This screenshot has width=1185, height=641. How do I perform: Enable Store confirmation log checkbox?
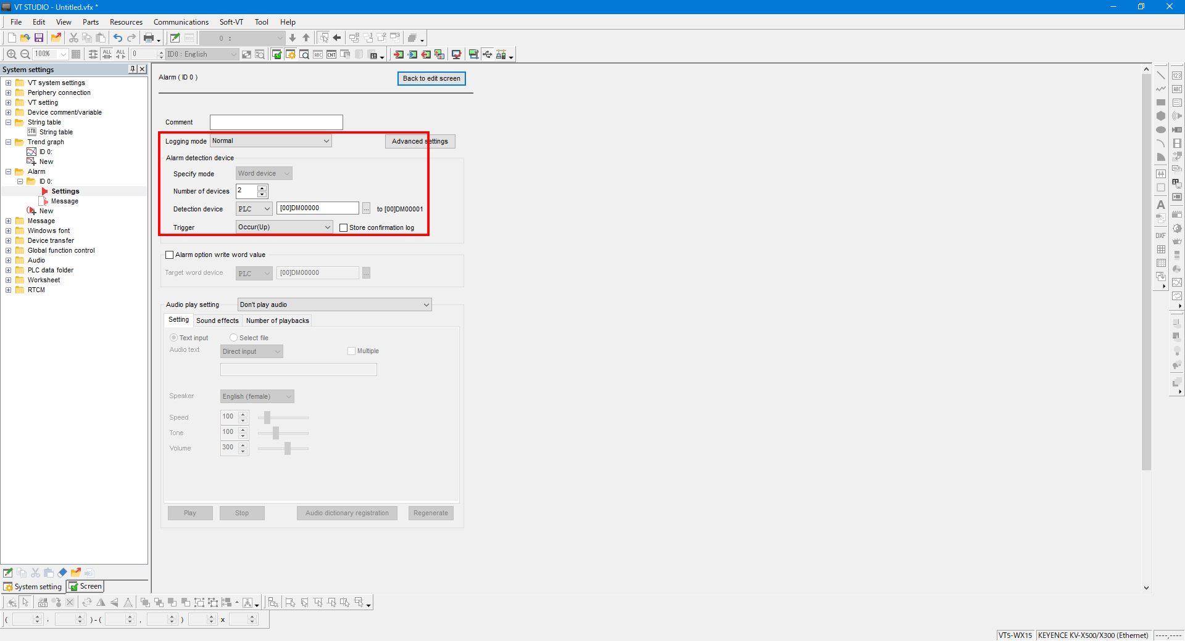click(x=344, y=227)
